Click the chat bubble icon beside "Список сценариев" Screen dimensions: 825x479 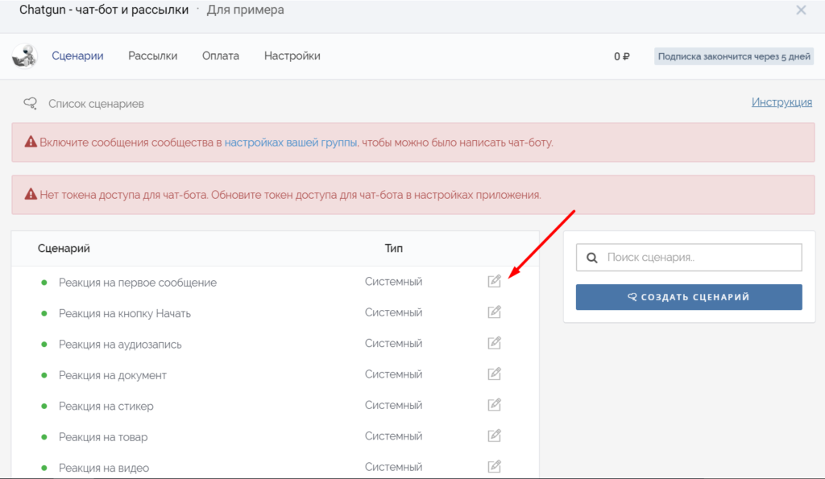[x=31, y=103]
